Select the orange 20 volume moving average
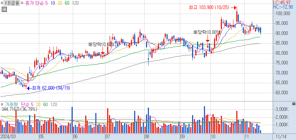 (x=38, y=104)
